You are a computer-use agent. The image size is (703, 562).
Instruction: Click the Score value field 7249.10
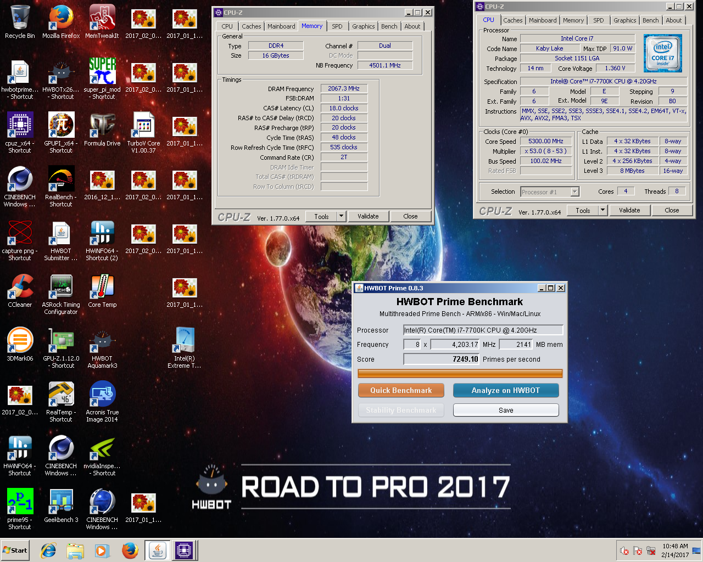[x=442, y=359]
